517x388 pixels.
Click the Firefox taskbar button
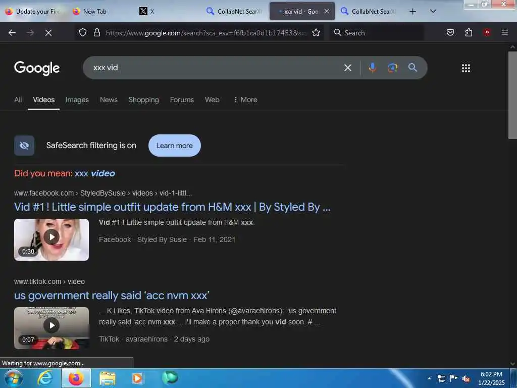coord(76,378)
